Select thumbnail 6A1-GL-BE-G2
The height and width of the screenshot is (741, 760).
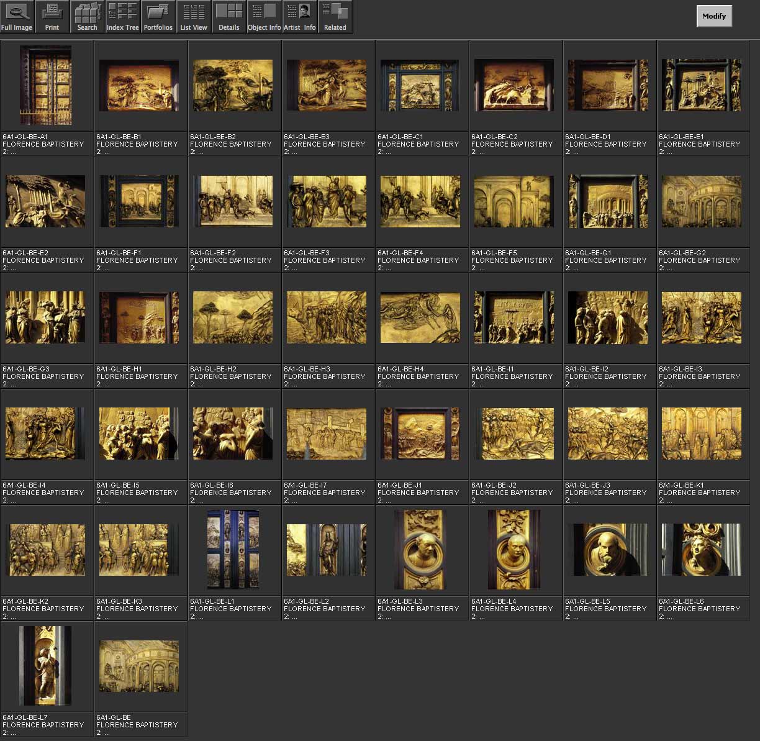click(x=702, y=201)
